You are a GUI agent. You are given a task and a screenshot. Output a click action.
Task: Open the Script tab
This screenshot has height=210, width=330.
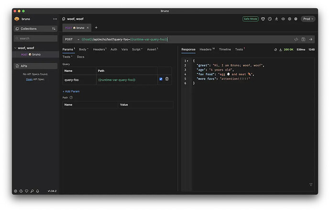tap(137, 49)
